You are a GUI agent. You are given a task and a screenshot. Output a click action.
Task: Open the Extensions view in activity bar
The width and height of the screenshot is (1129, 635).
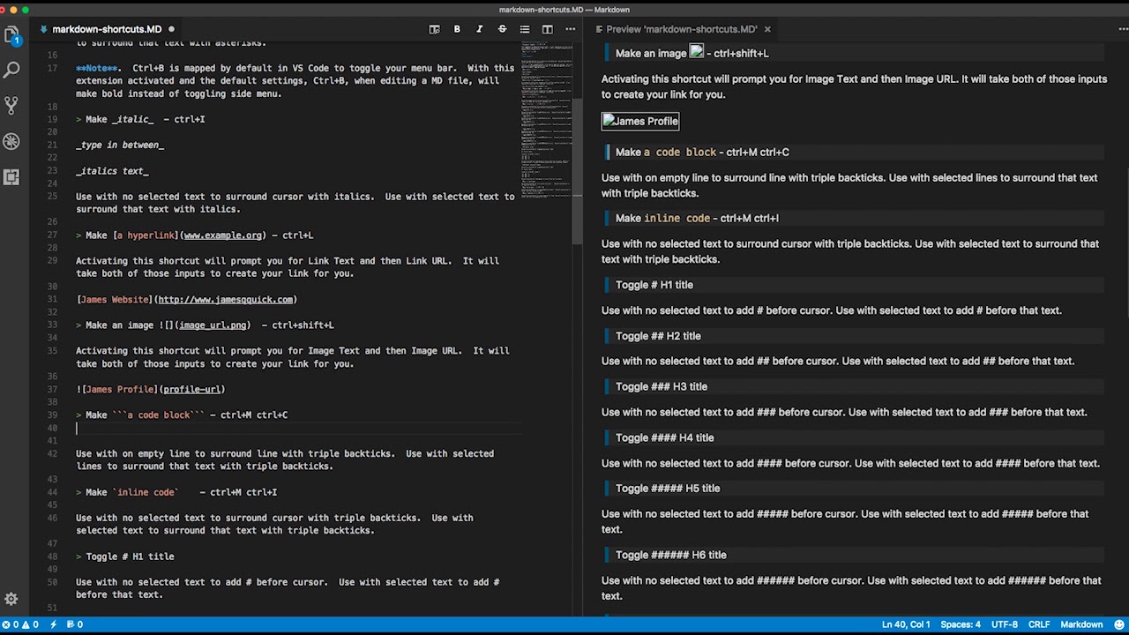[x=11, y=176]
